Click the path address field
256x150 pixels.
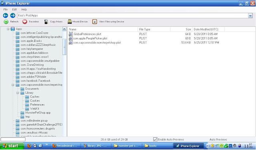(x=133, y=16)
